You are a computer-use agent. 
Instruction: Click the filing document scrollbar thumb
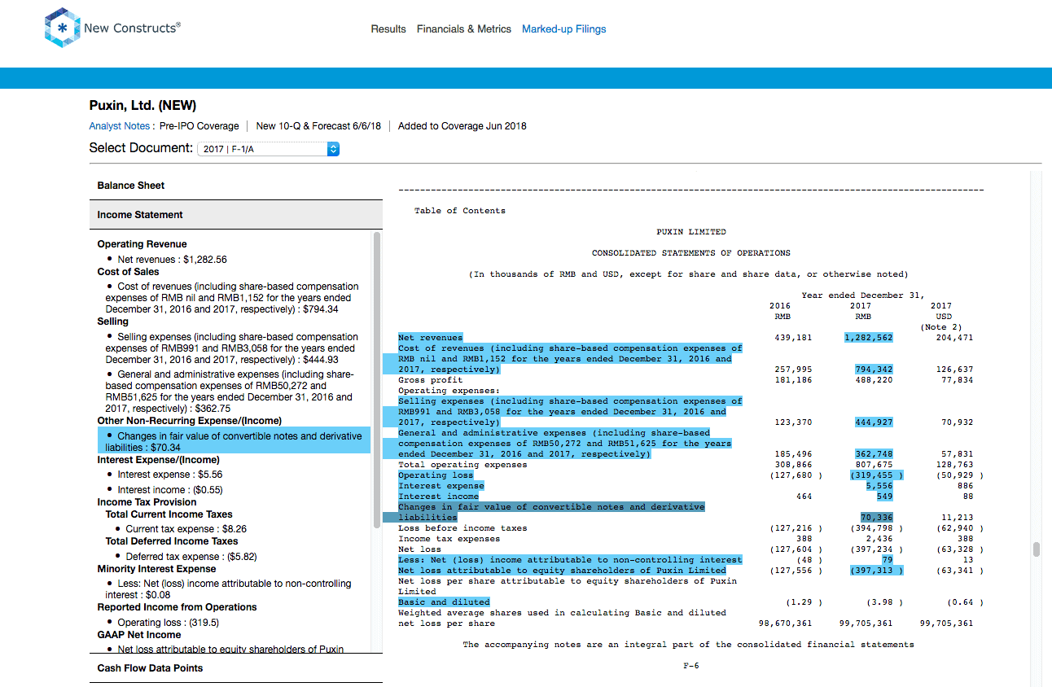pos(1037,549)
